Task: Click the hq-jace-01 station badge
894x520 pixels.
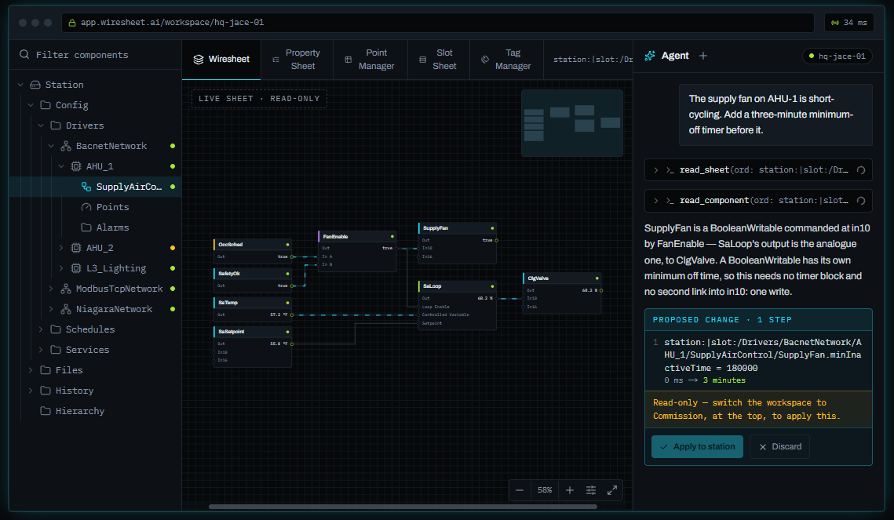Action: point(837,56)
